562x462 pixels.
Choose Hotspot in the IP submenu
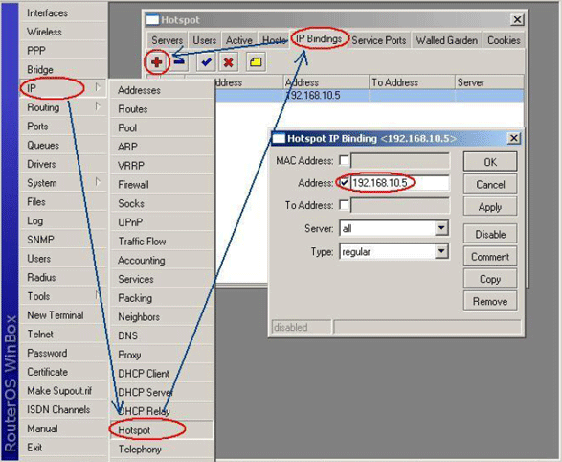[162, 430]
